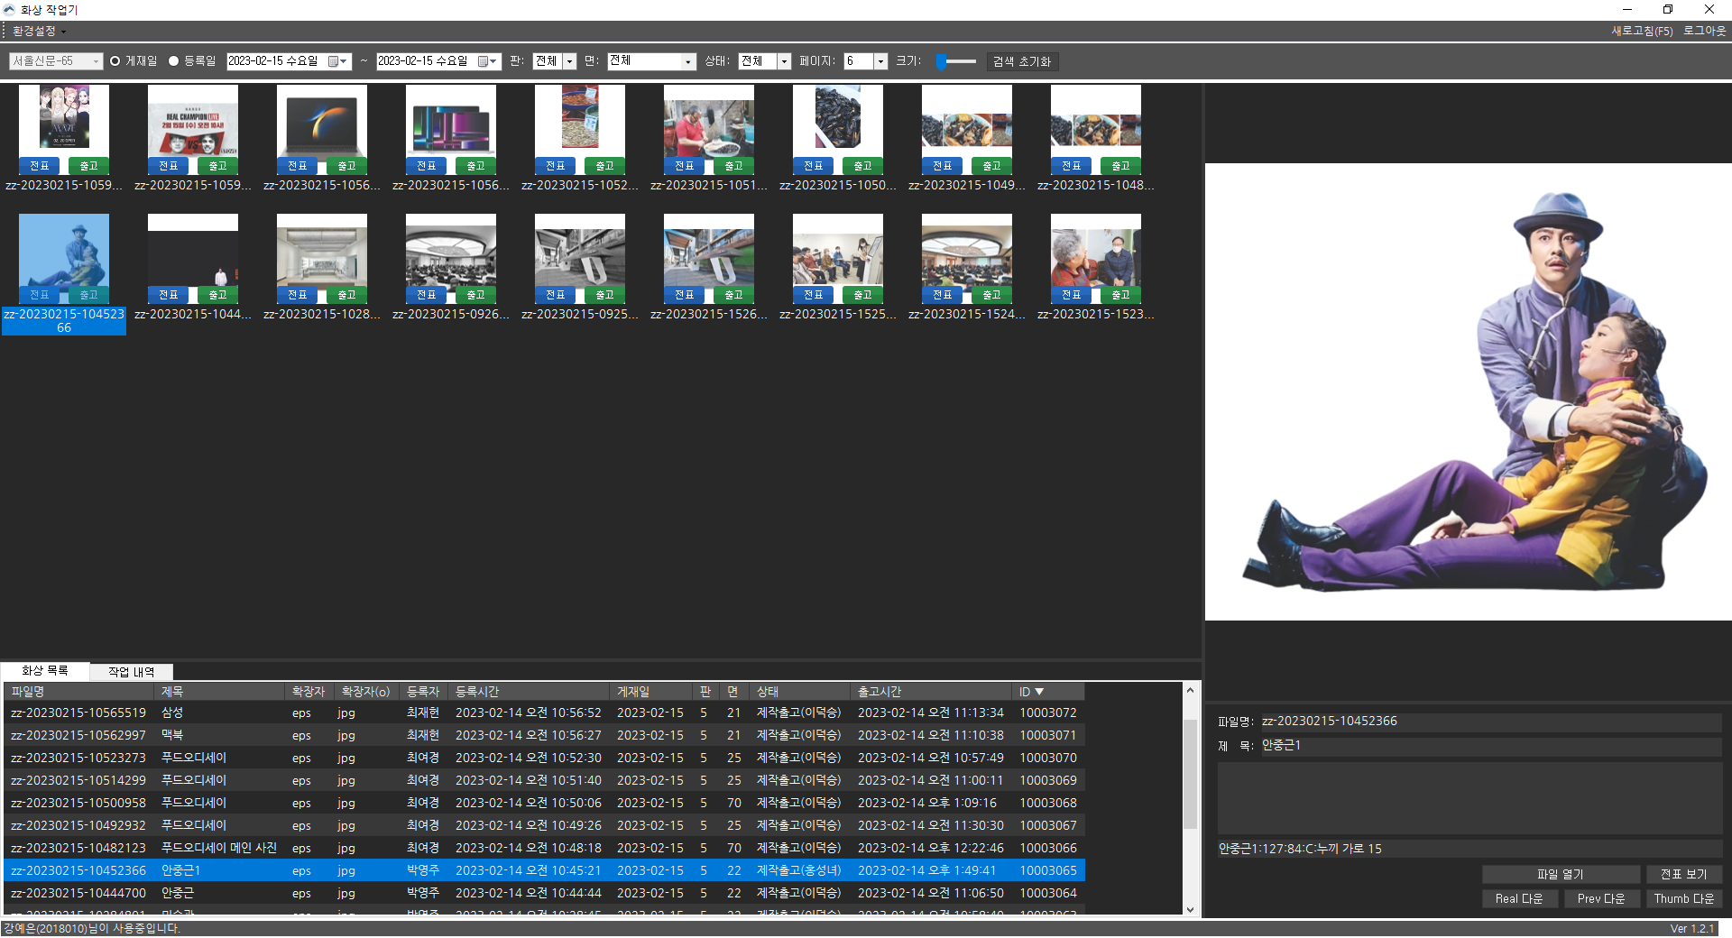
Task: Select the 등록일 radio button
Action: coord(173,61)
